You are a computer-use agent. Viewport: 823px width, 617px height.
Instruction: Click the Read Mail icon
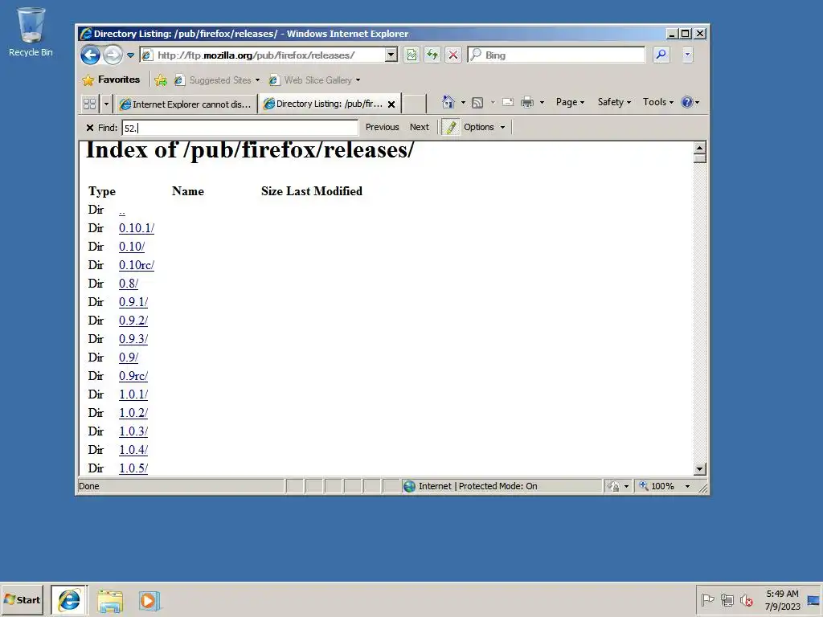pyautogui.click(x=508, y=102)
